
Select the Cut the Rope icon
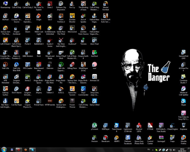pyautogui.click(x=16, y=102)
